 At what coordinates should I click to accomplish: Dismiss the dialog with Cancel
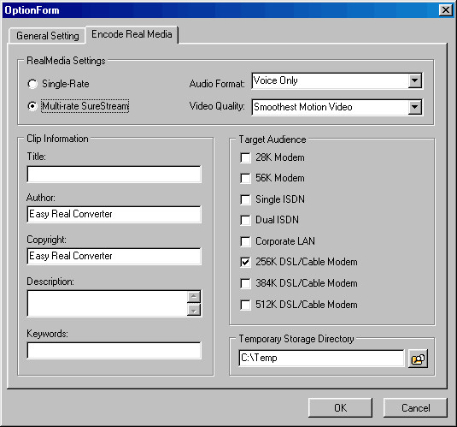pyautogui.click(x=415, y=407)
